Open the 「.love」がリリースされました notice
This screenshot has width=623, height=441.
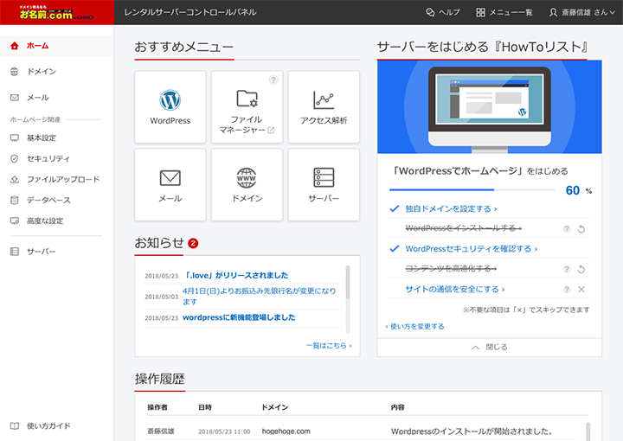(237, 275)
